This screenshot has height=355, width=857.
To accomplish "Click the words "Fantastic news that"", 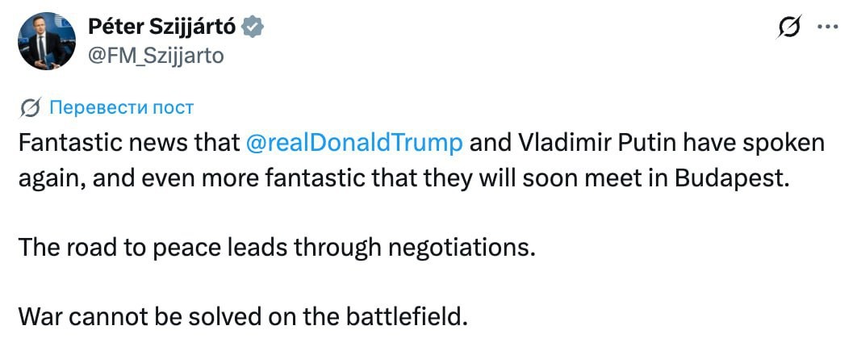I will tap(127, 143).
